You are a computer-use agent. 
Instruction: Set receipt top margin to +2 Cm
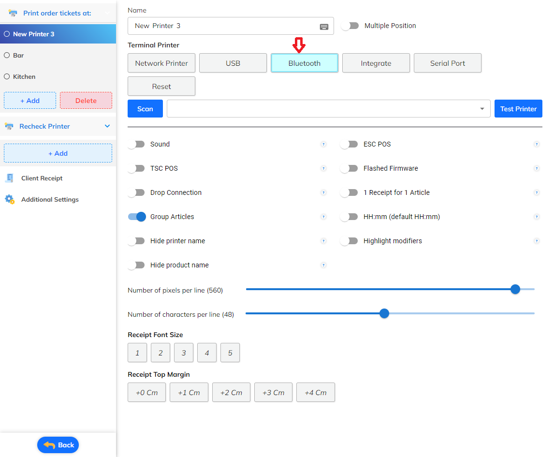click(x=231, y=392)
